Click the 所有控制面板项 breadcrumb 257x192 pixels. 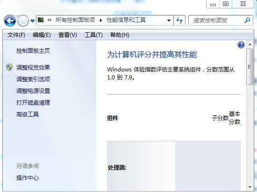coord(75,20)
